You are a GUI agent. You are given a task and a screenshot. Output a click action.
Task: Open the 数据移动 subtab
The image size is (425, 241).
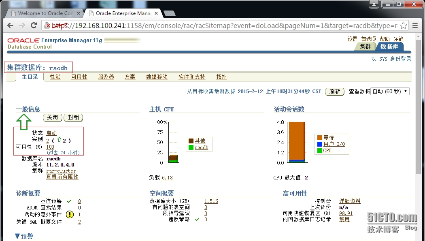pyautogui.click(x=157, y=77)
